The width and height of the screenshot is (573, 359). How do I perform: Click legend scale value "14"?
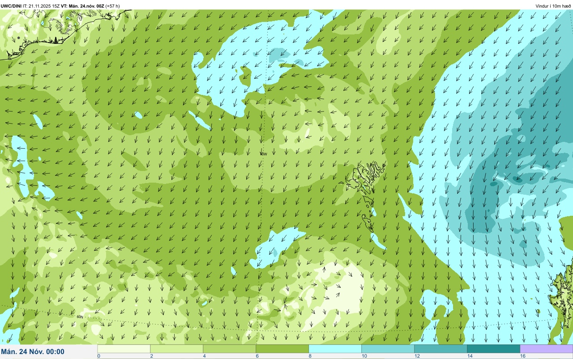(470, 356)
